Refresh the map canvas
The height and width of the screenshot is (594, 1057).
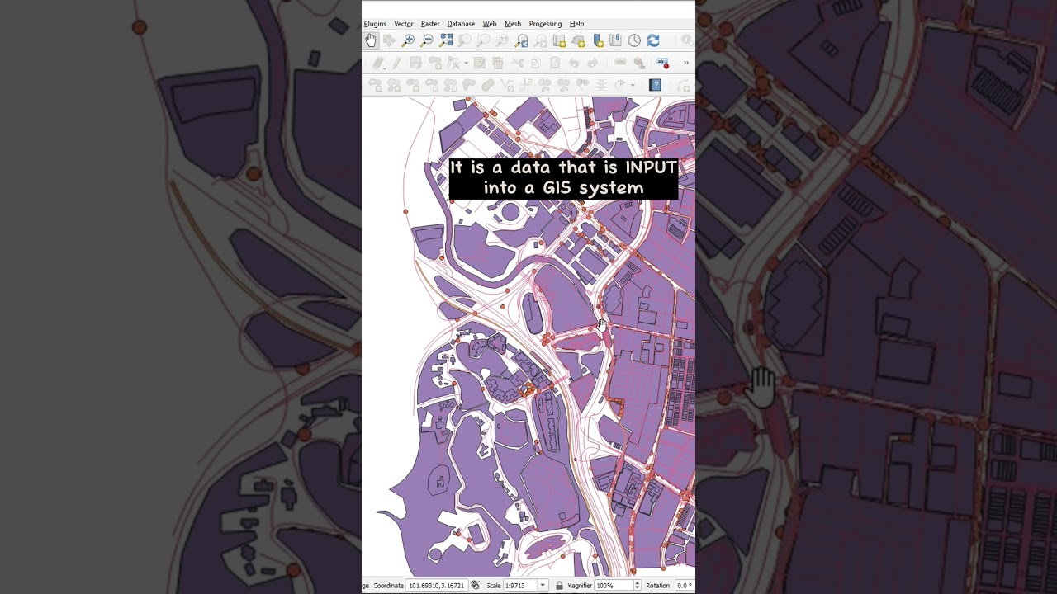tap(653, 40)
